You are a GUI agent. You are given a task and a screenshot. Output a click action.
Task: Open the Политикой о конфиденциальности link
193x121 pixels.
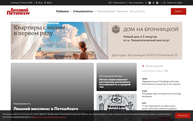49,117
